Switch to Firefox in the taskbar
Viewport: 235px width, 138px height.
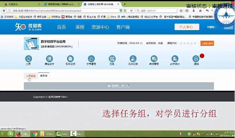point(23,134)
